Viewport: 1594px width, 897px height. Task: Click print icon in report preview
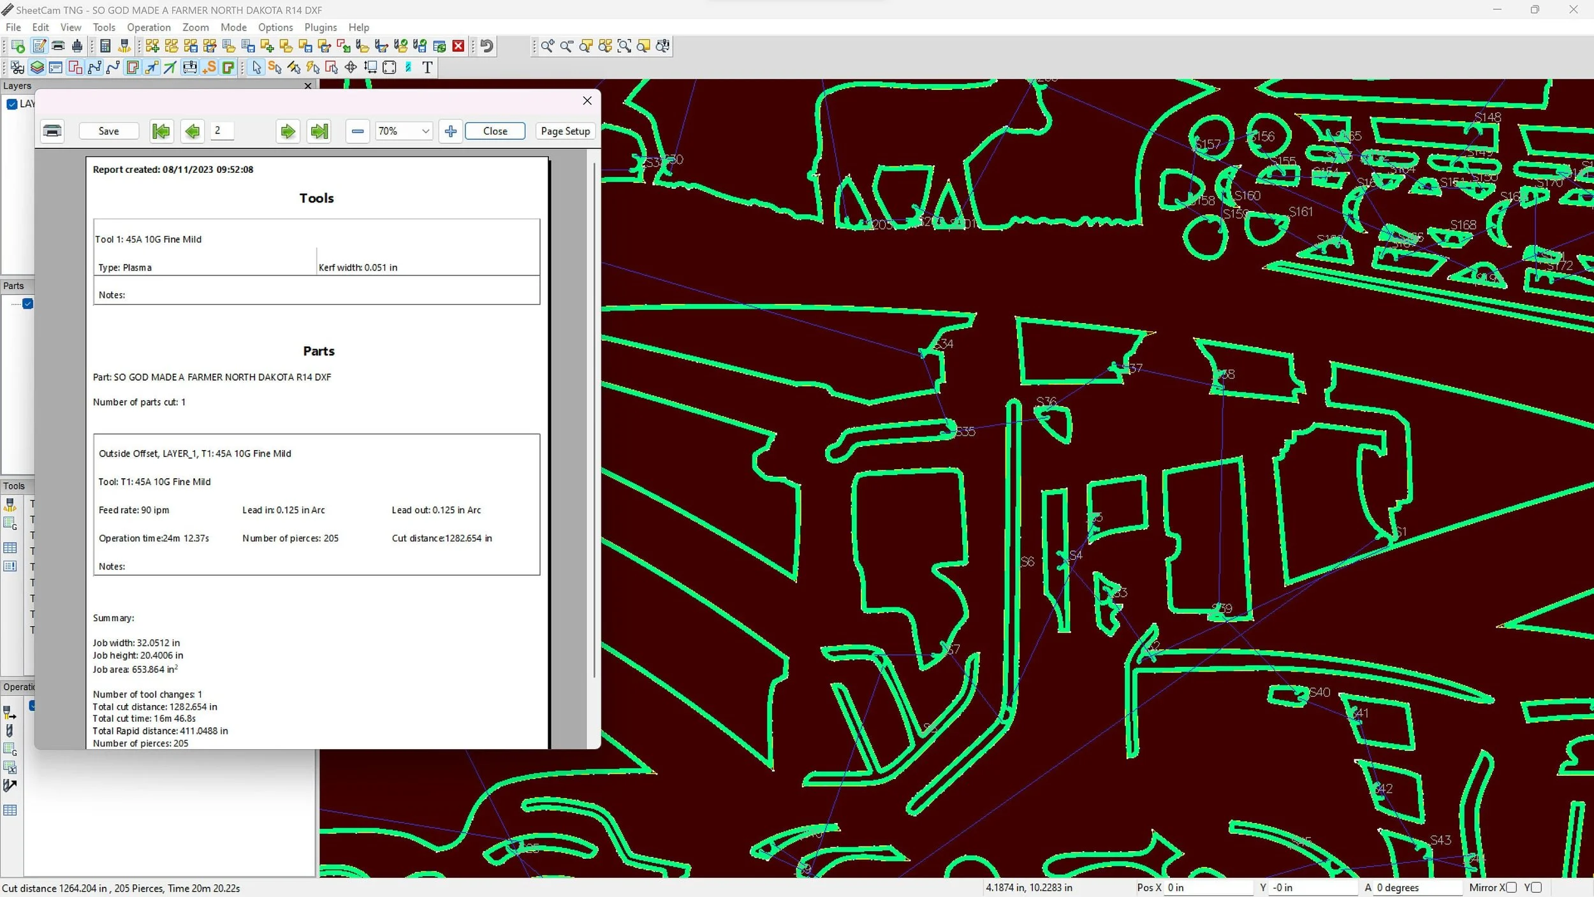[x=52, y=131]
